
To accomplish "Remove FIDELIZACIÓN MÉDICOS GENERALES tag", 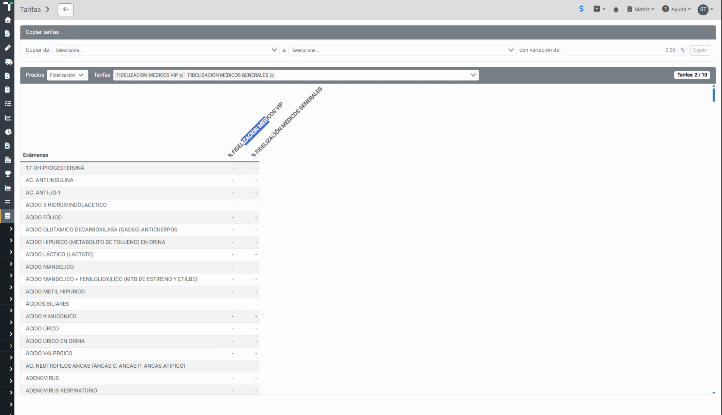I will (272, 75).
